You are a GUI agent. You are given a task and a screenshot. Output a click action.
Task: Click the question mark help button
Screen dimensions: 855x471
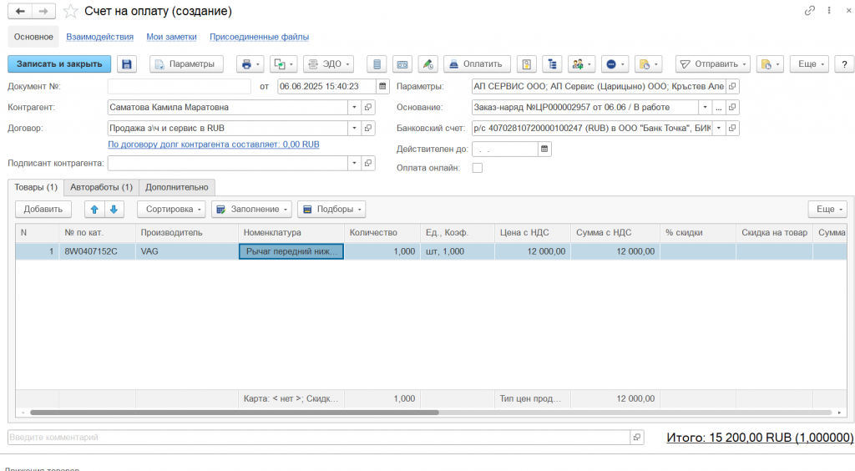843,64
